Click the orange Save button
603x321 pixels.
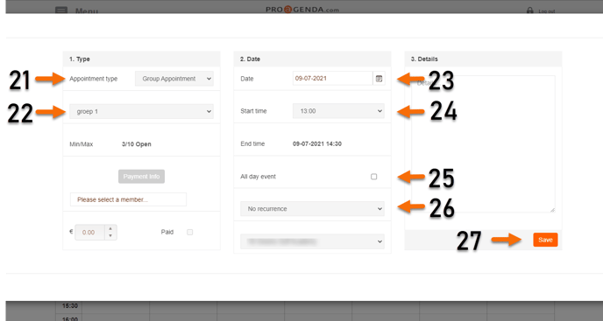click(545, 240)
